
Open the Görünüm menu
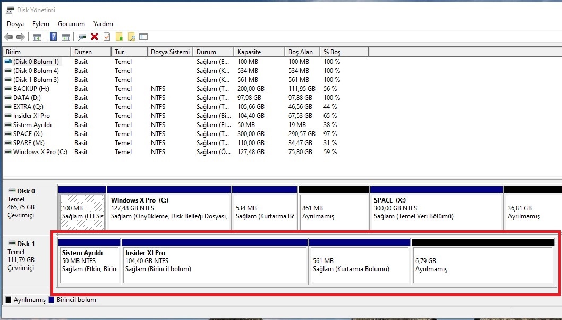(x=71, y=24)
